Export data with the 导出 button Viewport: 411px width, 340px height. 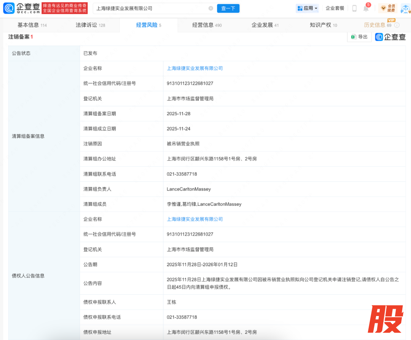pyautogui.click(x=359, y=37)
